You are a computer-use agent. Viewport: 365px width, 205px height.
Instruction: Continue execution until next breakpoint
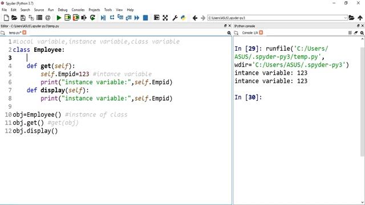[137, 18]
